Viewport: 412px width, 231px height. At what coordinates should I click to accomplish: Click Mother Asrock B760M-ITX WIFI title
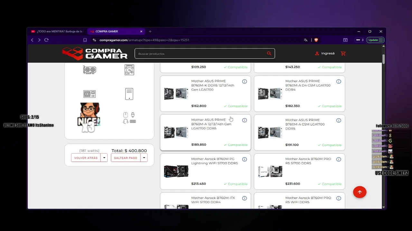point(213,200)
